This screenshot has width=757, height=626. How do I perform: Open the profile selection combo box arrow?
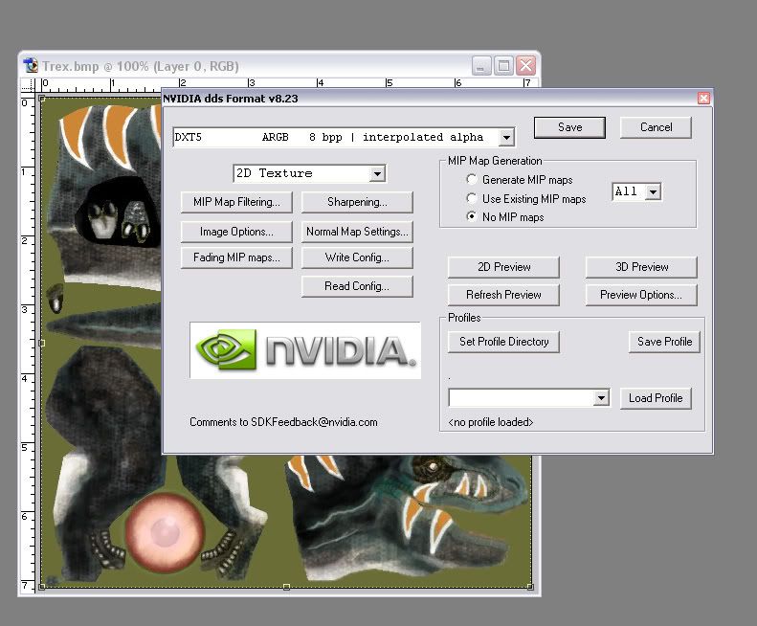(x=601, y=398)
